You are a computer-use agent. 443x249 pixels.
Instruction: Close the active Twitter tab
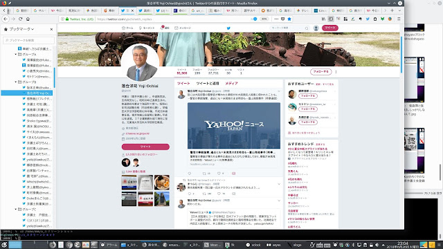pyautogui.click(x=132, y=10)
